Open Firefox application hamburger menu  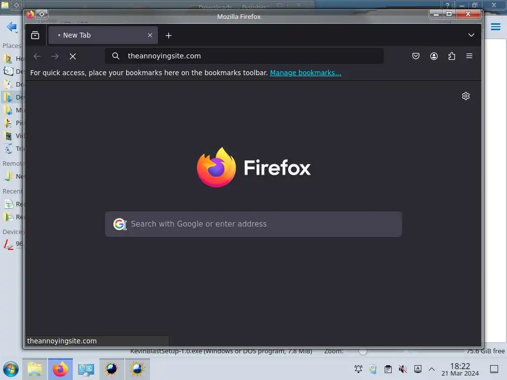point(469,56)
